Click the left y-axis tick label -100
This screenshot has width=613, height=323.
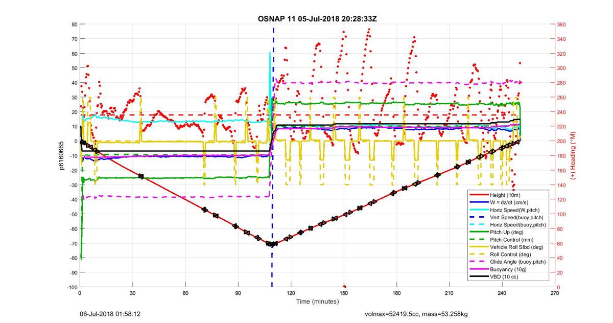[72, 287]
